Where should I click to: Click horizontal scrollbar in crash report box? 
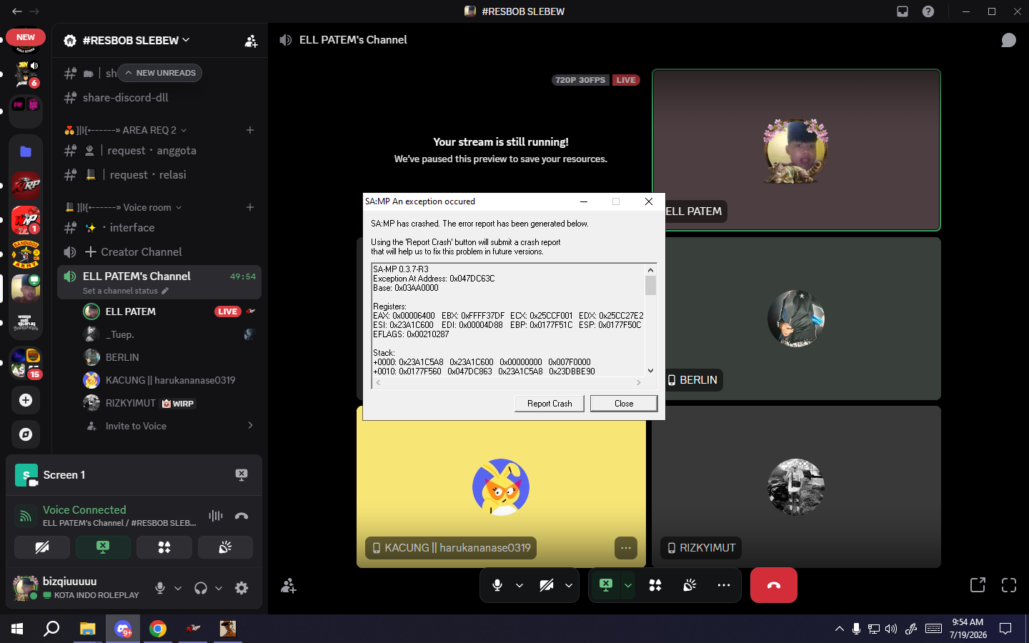pos(508,383)
